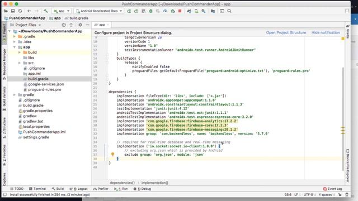Open the SDK Manager toolbar icon
The width and height of the screenshot is (358, 201).
tap(204, 11)
